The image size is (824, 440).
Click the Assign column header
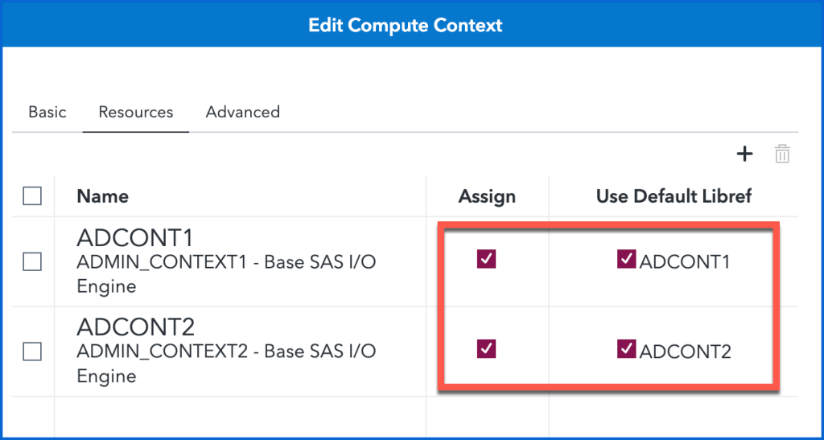click(x=487, y=196)
